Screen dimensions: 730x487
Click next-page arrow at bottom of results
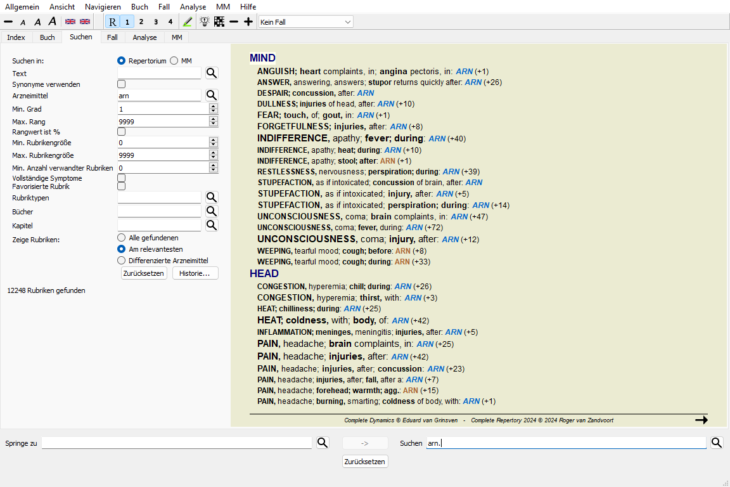click(701, 420)
